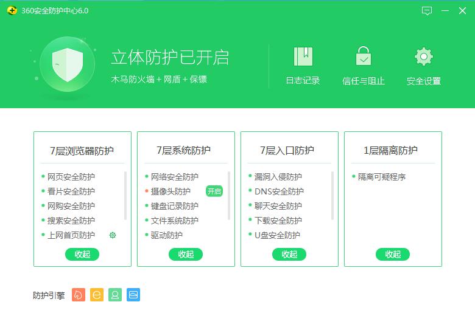Image resolution: width=475 pixels, height=316 pixels.
Task: Close the 360安全防护中心 window
Action: (x=462, y=11)
